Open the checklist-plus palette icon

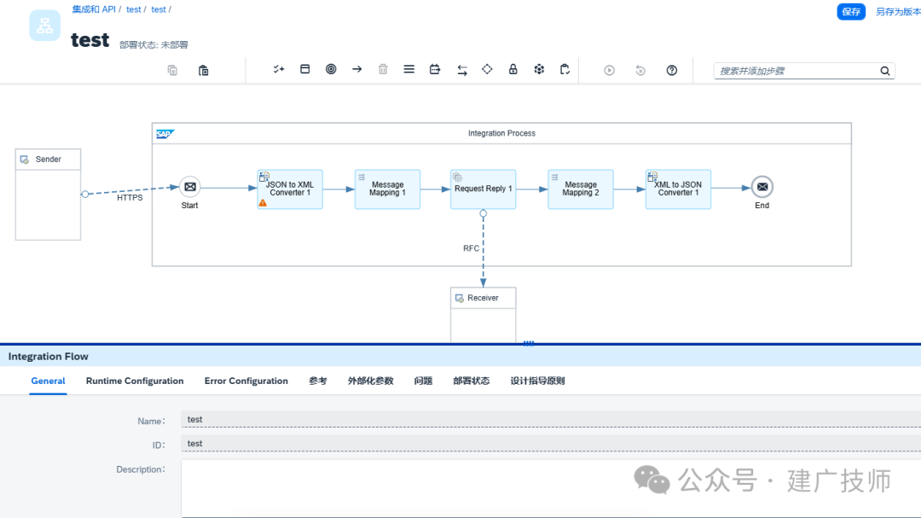278,69
